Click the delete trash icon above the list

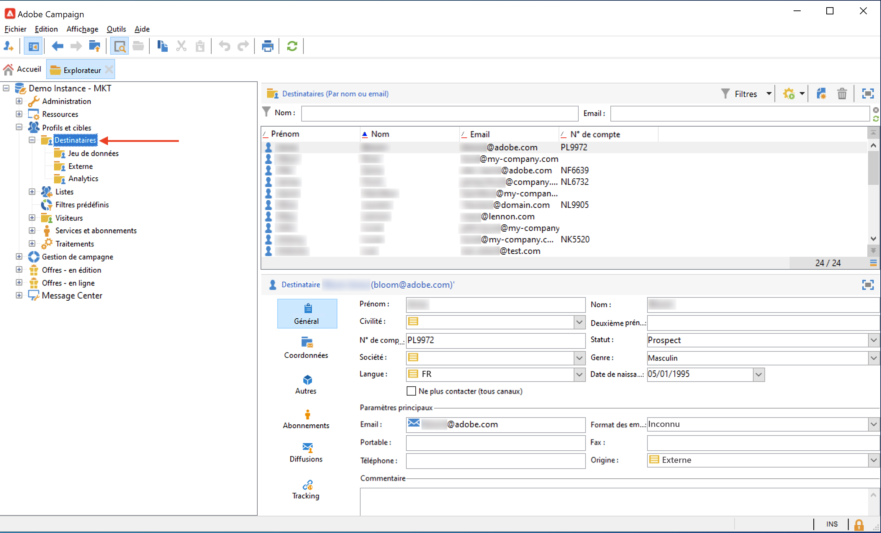tap(842, 94)
